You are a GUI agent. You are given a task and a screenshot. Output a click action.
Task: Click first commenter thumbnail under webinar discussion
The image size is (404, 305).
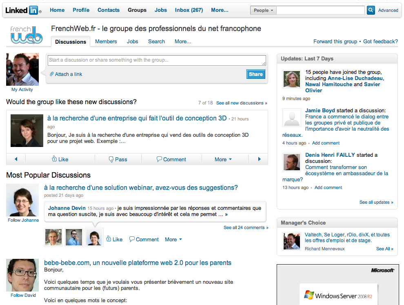[53, 237]
